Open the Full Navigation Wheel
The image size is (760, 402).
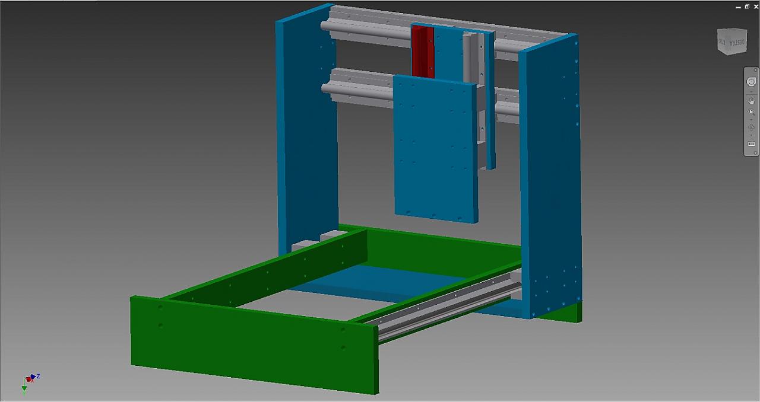[751, 82]
